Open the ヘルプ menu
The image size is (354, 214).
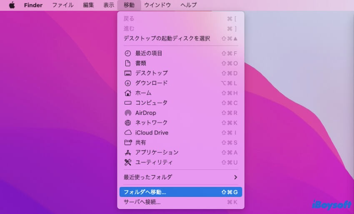189,5
